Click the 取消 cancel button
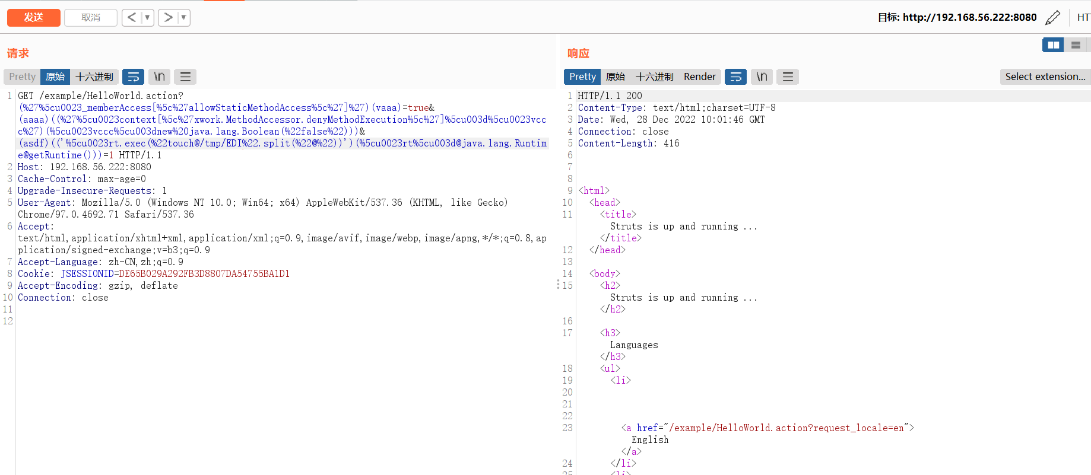1091x475 pixels. [91, 18]
